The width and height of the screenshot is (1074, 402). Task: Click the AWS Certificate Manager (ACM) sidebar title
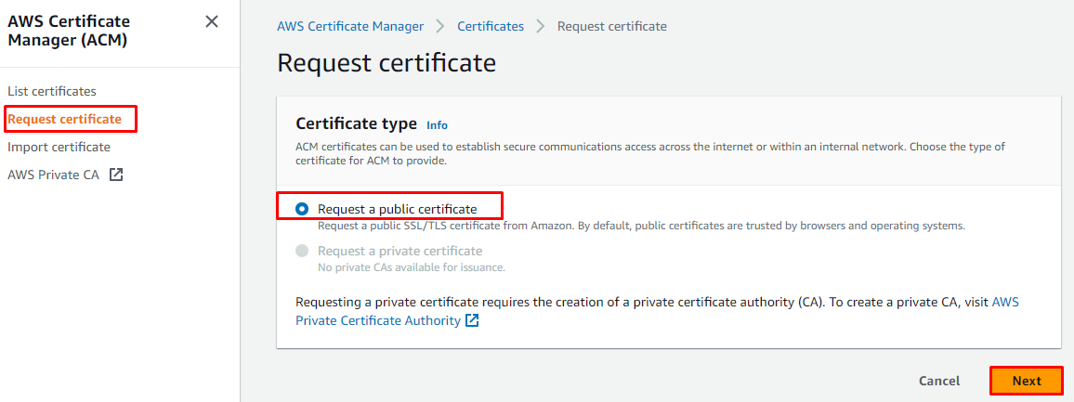[x=69, y=30]
